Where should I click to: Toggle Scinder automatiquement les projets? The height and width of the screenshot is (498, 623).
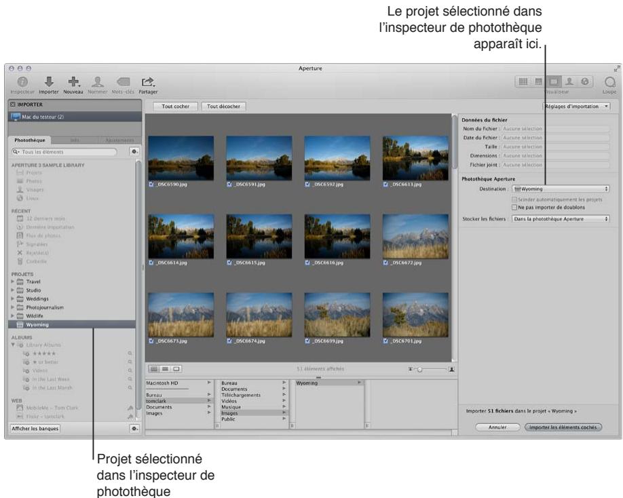pyautogui.click(x=514, y=199)
